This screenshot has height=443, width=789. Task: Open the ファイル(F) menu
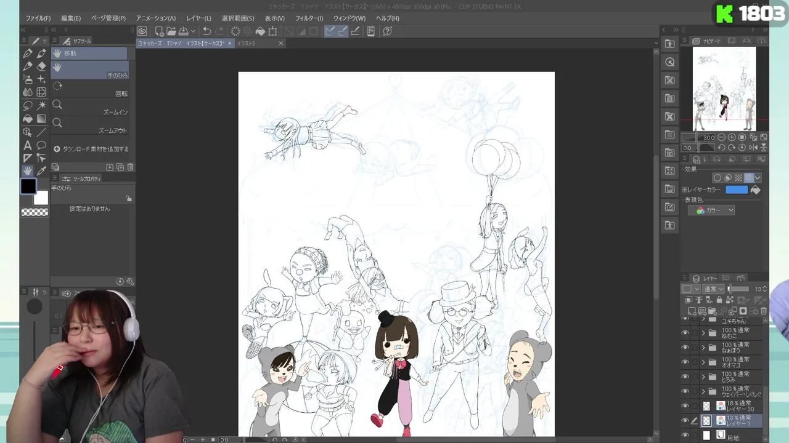[38, 18]
